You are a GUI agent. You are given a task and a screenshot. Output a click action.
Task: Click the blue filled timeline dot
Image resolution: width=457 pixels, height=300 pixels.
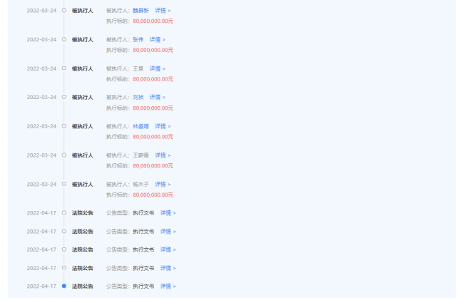[64, 286]
